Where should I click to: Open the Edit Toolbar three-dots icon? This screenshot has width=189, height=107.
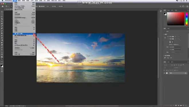2,61
